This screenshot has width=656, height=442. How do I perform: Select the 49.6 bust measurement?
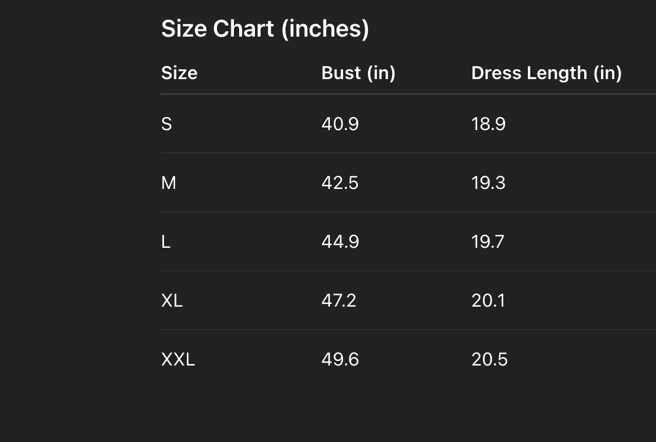coord(340,359)
